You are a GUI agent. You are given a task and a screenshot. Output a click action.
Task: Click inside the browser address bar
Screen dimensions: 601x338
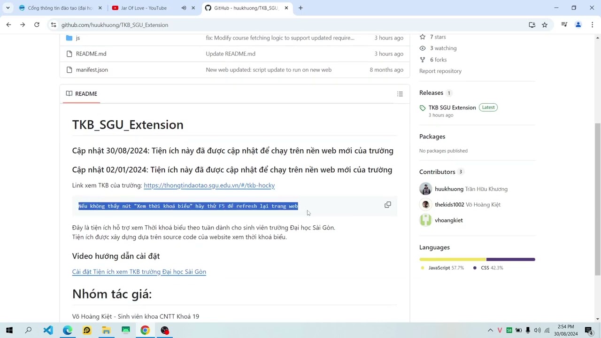(x=188, y=25)
